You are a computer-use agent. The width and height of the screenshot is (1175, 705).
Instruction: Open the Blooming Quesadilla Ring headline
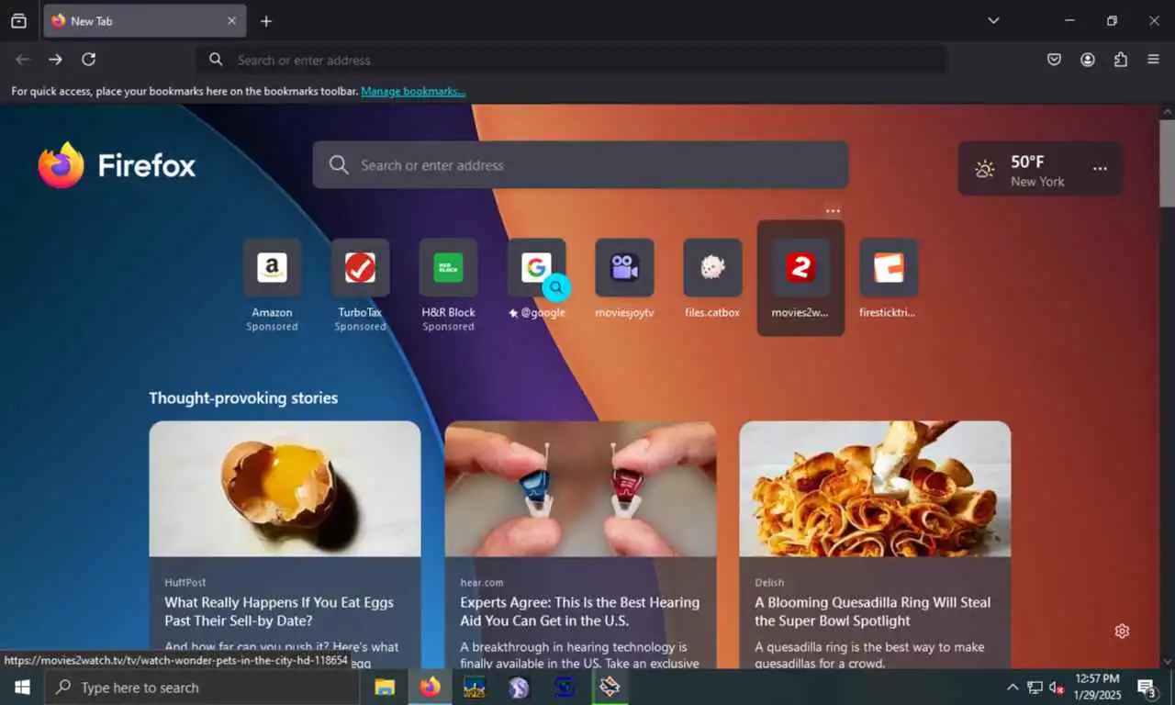[x=872, y=611]
